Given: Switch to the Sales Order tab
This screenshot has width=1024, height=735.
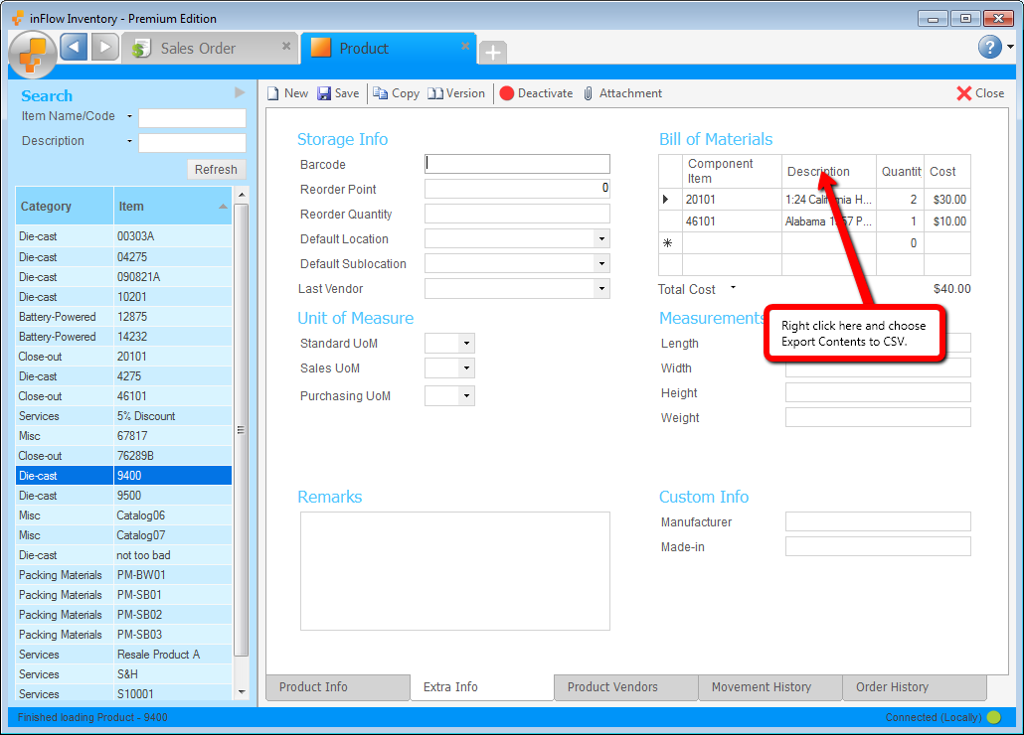Looking at the screenshot, I should tap(211, 49).
